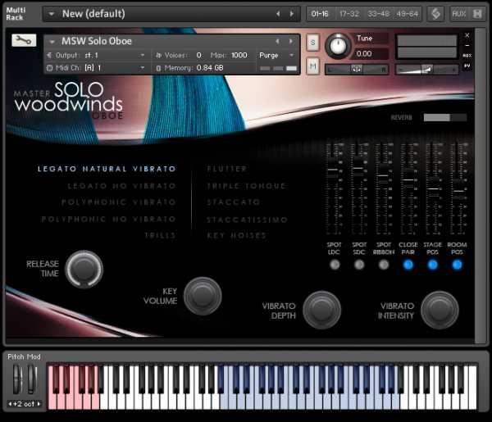Select Staccato articulation
Screen dimensions: 492x422
[x=234, y=202]
